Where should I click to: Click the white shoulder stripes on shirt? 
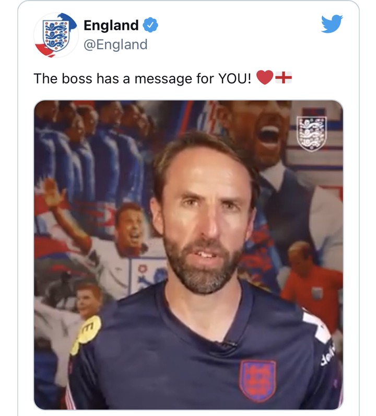[316, 327]
